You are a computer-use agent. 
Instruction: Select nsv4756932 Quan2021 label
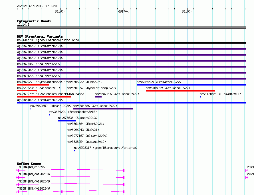click(x=84, y=82)
